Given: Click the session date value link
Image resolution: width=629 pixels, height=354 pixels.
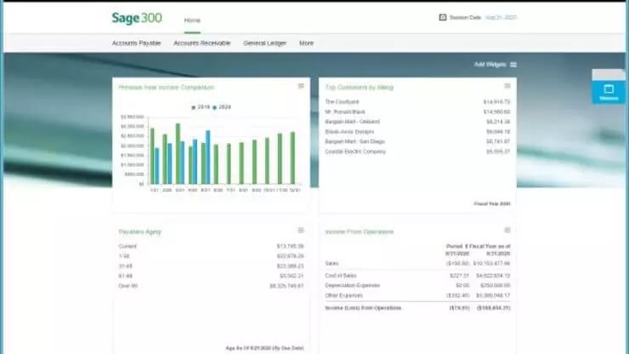Looking at the screenshot, I should coord(501,17).
